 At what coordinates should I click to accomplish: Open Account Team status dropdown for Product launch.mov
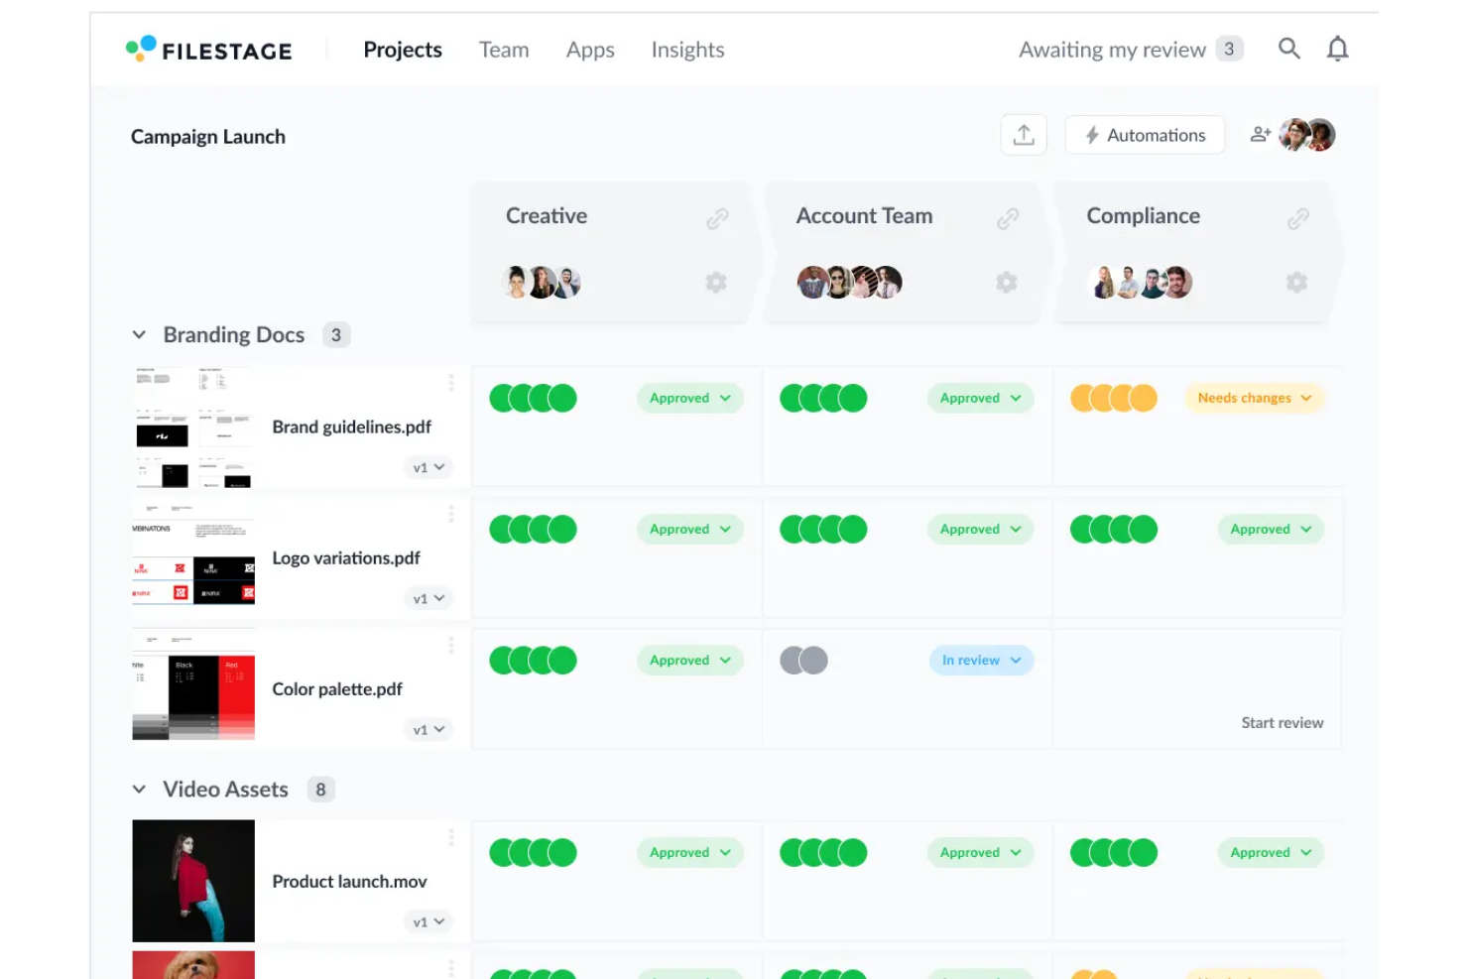pos(980,852)
